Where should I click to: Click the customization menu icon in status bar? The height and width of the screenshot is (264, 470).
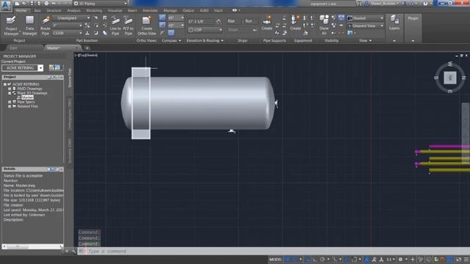click(466, 259)
